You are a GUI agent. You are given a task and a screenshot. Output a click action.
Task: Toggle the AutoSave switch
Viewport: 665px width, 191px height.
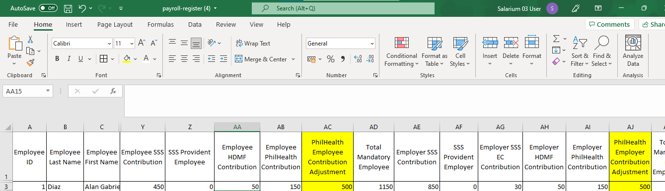(x=48, y=8)
